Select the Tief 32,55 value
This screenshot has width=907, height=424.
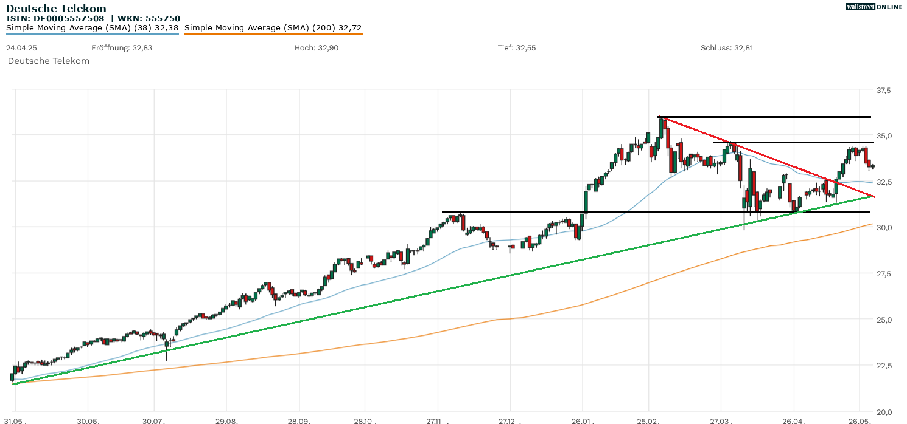point(516,48)
